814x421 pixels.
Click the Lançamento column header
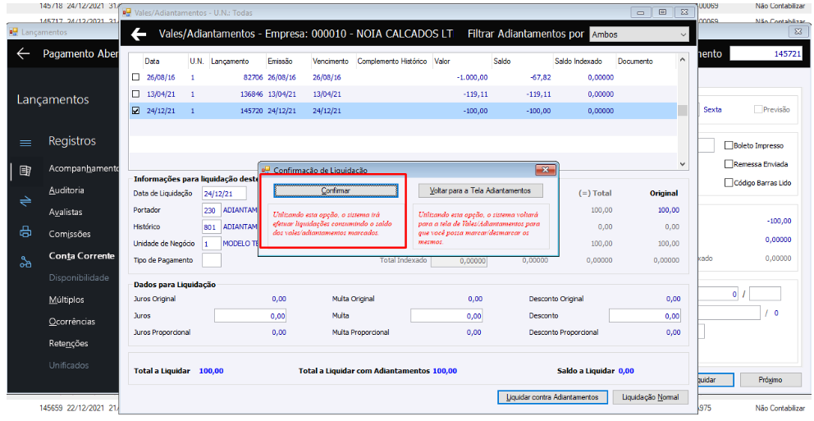230,62
